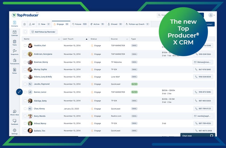Click GMAIL type badge for Andersen, Georgiana
The image size is (226, 148).
(x=134, y=54)
